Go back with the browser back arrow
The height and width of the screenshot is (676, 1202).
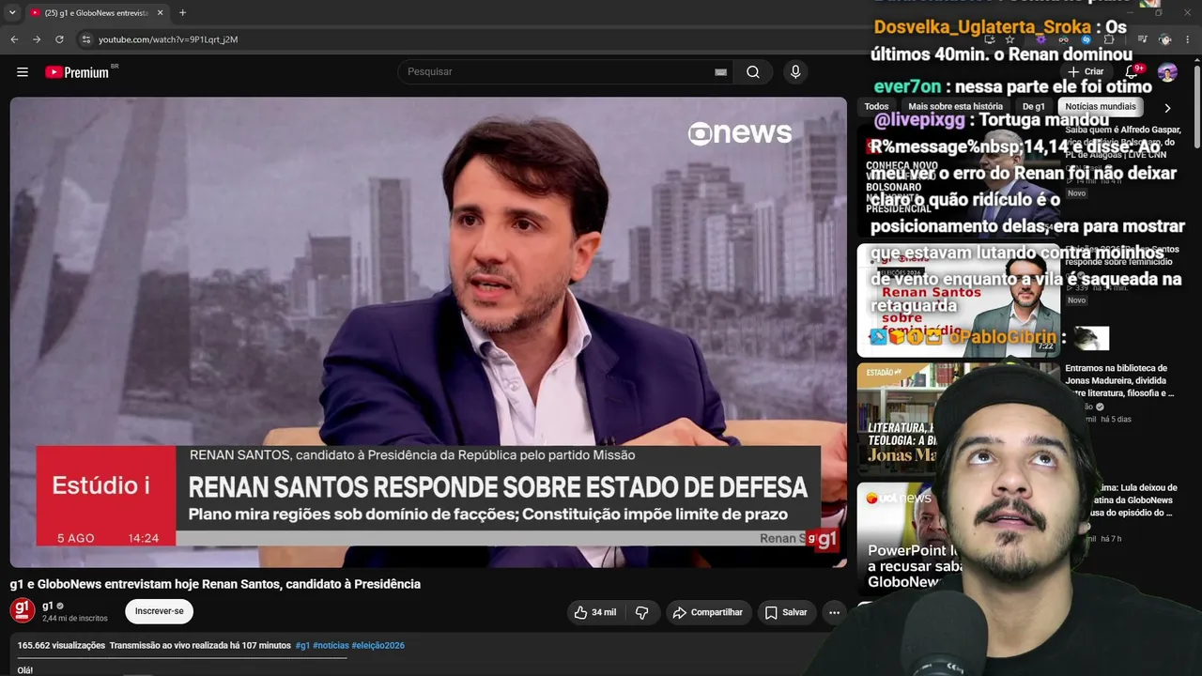[14, 39]
